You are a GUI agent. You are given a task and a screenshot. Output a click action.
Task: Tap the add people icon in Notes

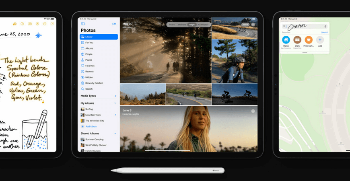point(14,24)
